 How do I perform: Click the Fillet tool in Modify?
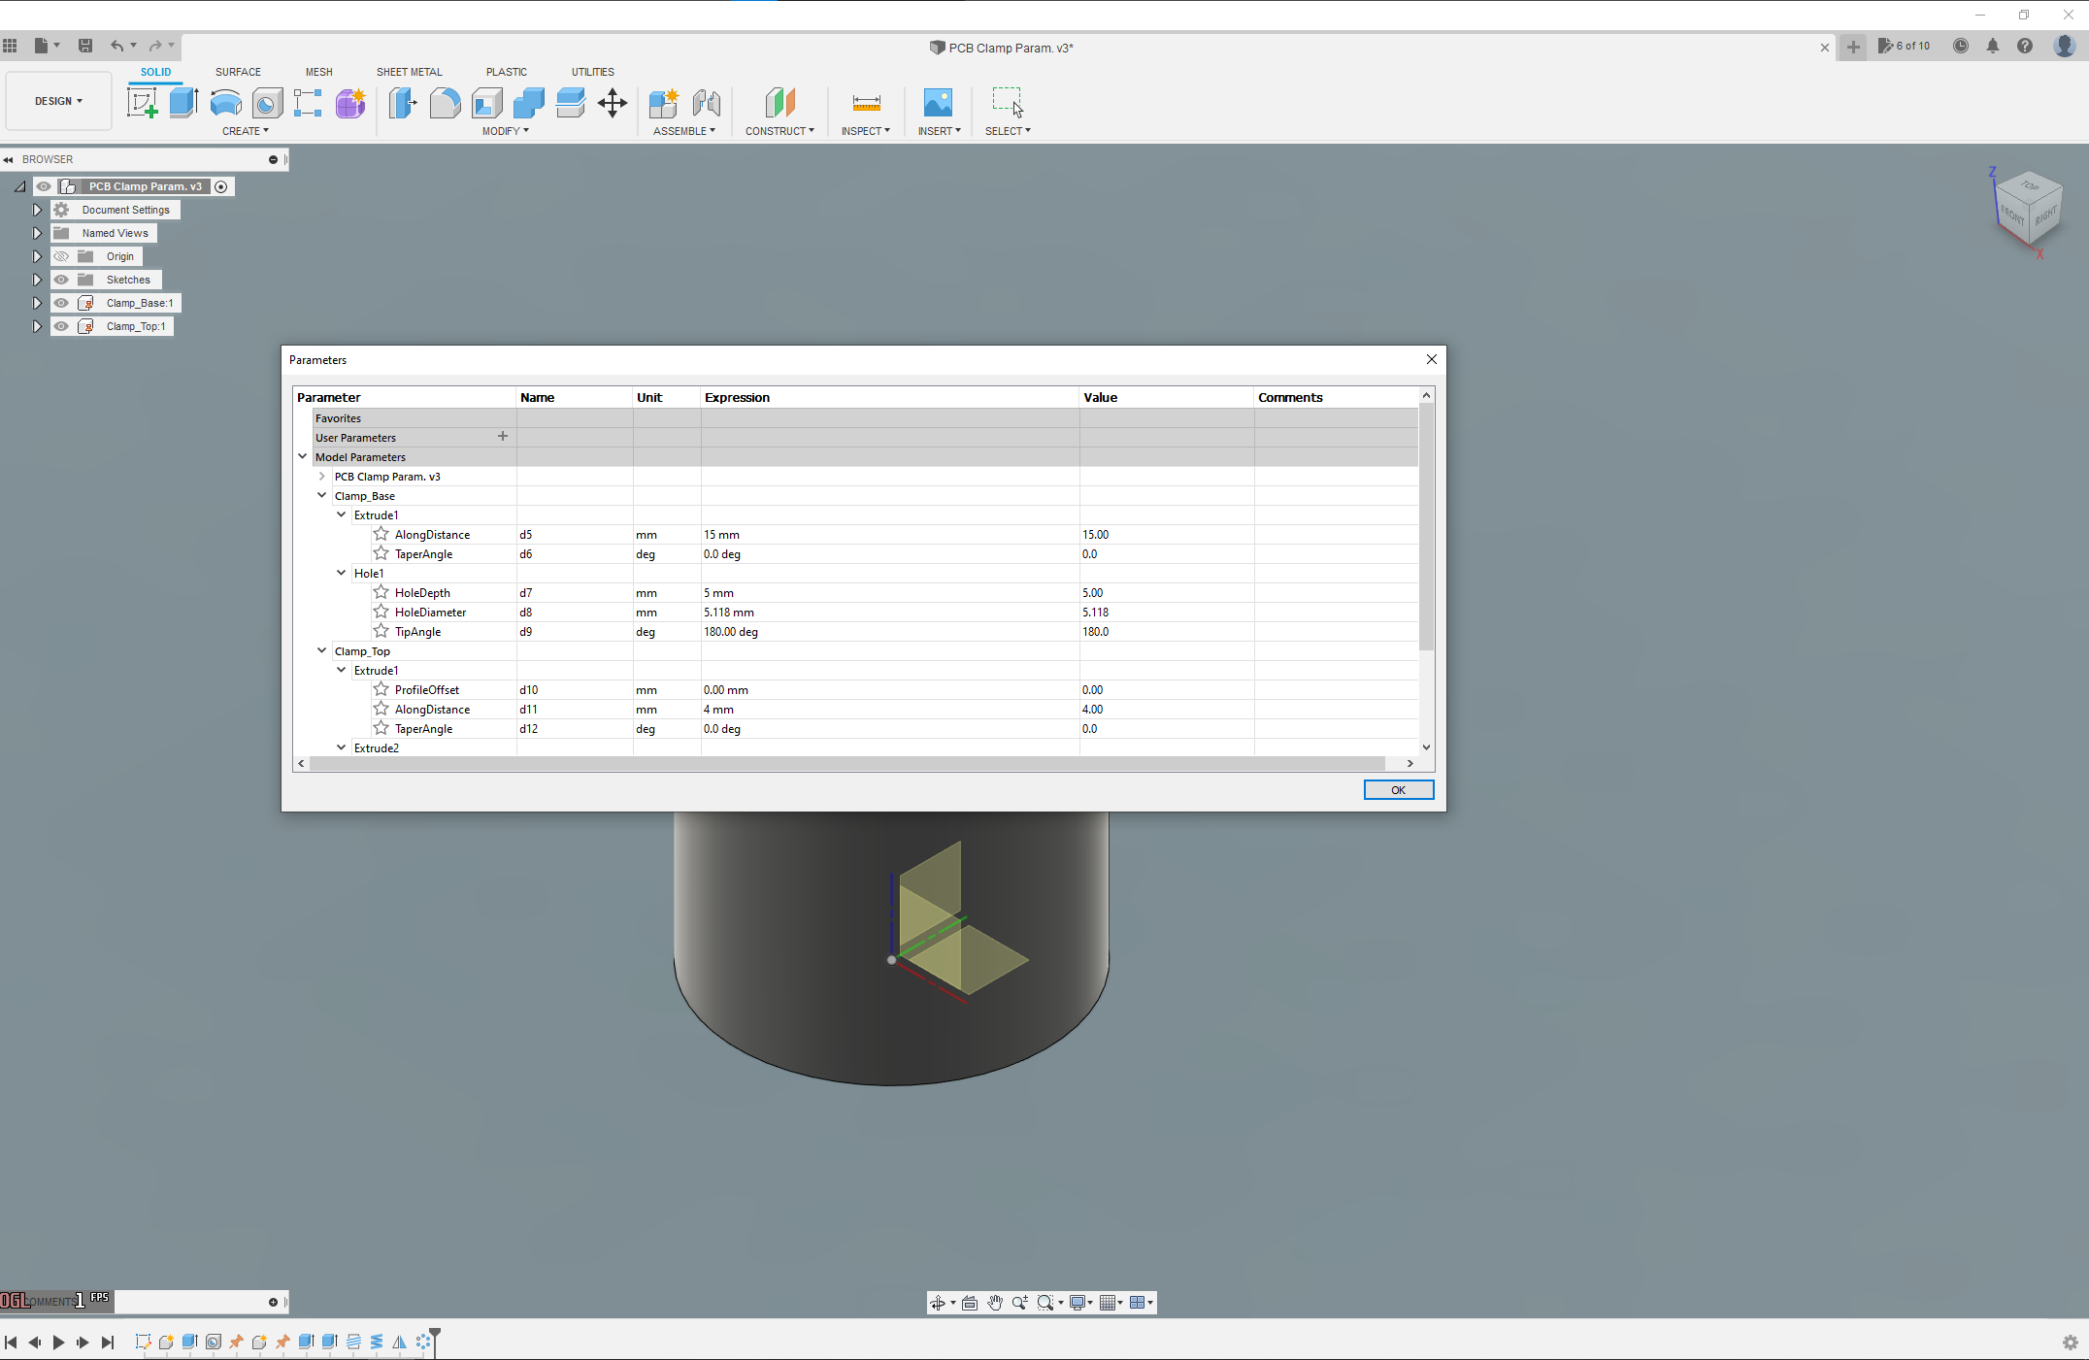(x=445, y=102)
